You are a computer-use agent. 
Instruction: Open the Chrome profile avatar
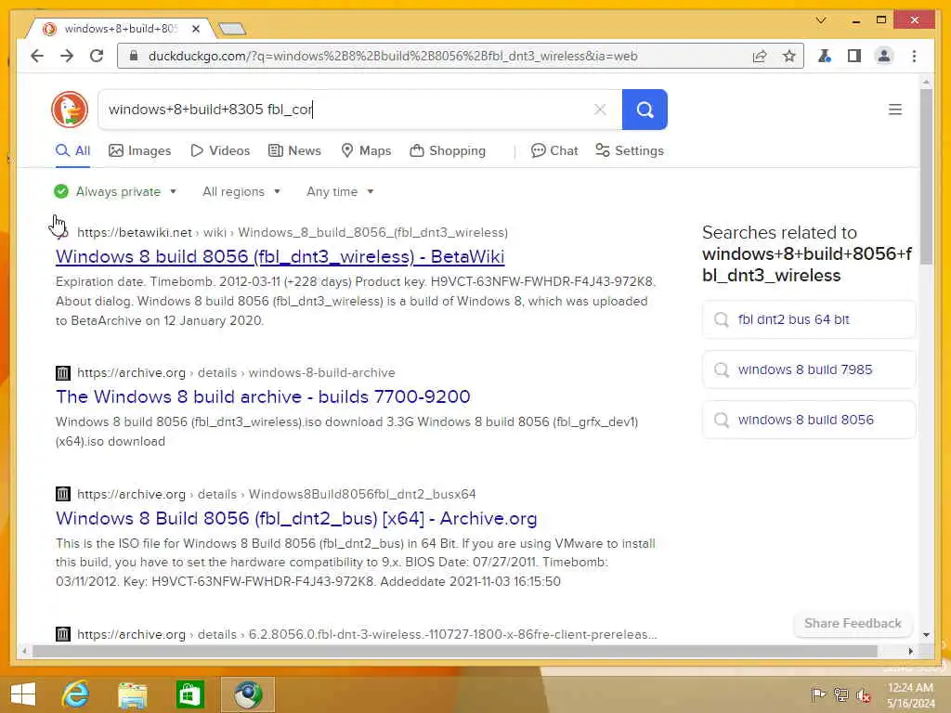pos(884,57)
